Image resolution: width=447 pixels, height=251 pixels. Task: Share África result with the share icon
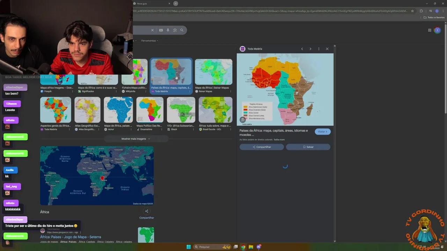point(147,211)
